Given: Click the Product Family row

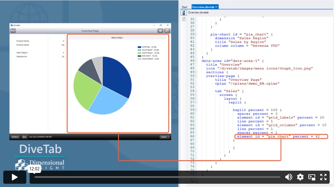Looking at the screenshot, I should pos(40,41).
